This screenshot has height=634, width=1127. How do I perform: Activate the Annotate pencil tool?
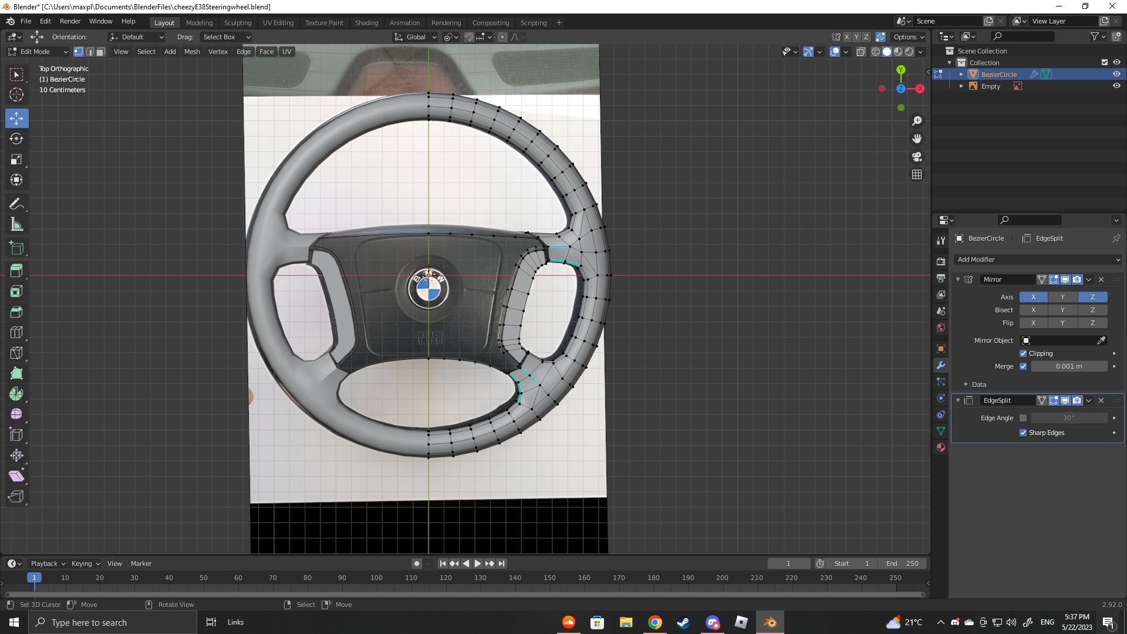[16, 204]
